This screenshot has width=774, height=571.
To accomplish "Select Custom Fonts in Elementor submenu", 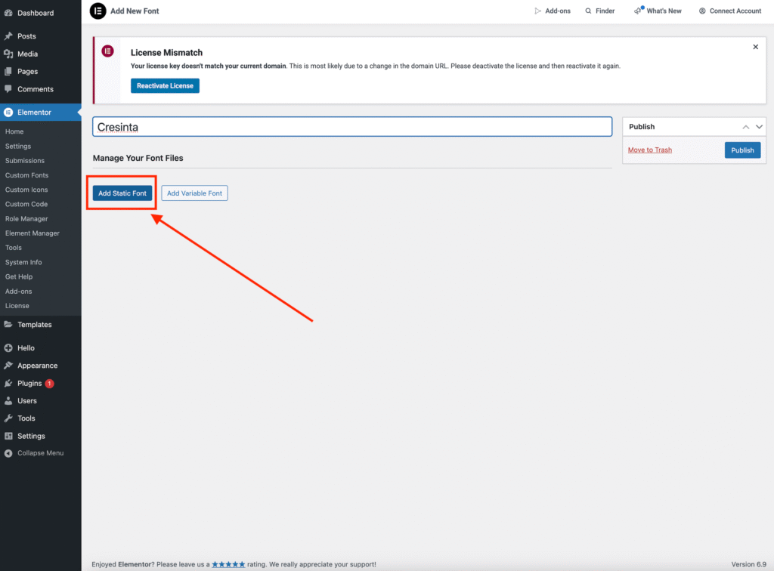I will pyautogui.click(x=26, y=175).
